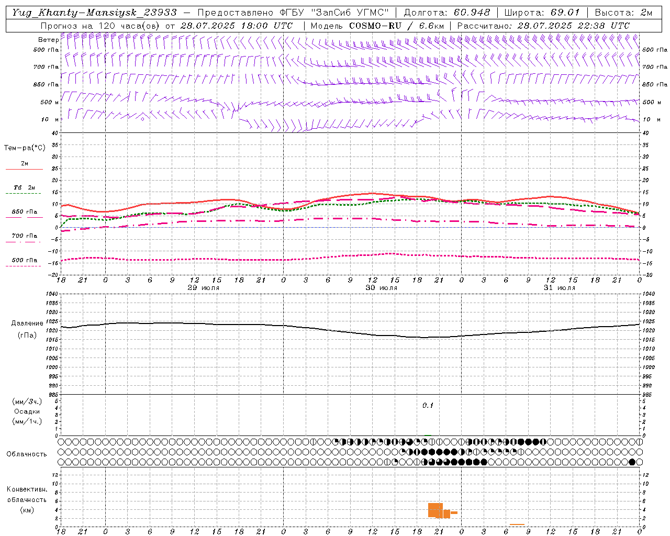Screen dimensions: 670x536
Task: Click the '(мм/1ч.)' precipitation unit label
Action: coord(27,421)
